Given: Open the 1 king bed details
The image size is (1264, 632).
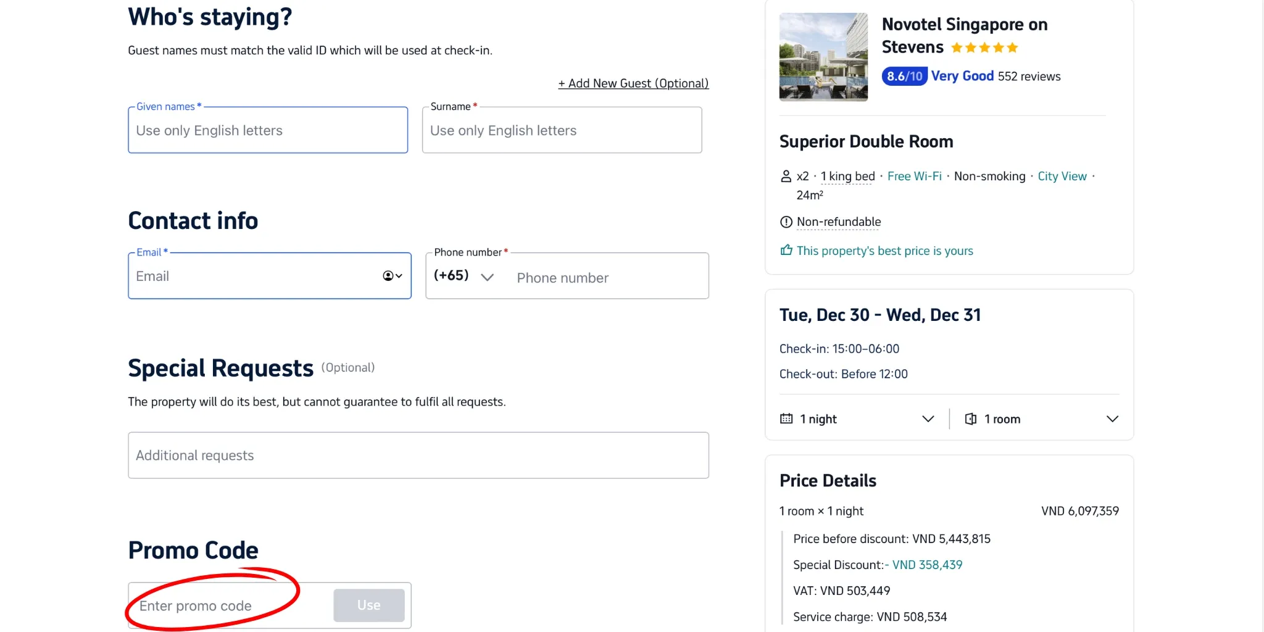Looking at the screenshot, I should (847, 176).
